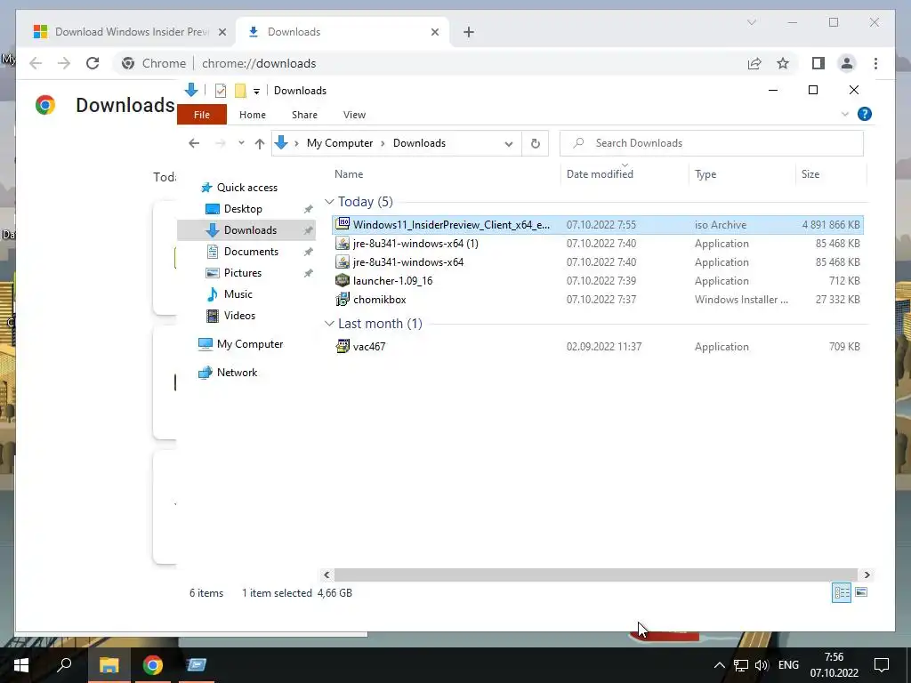Open the Home ribbon tab
This screenshot has height=683, width=911.
click(x=252, y=115)
